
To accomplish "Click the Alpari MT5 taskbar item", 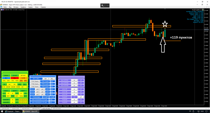I will [x=30, y=111].
